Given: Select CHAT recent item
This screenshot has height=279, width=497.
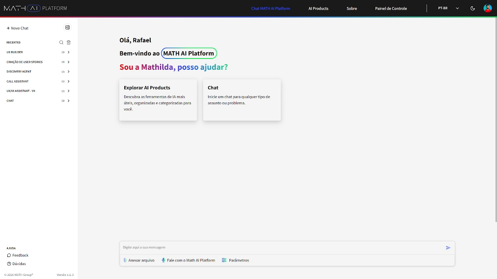Looking at the screenshot, I should pyautogui.click(x=10, y=101).
